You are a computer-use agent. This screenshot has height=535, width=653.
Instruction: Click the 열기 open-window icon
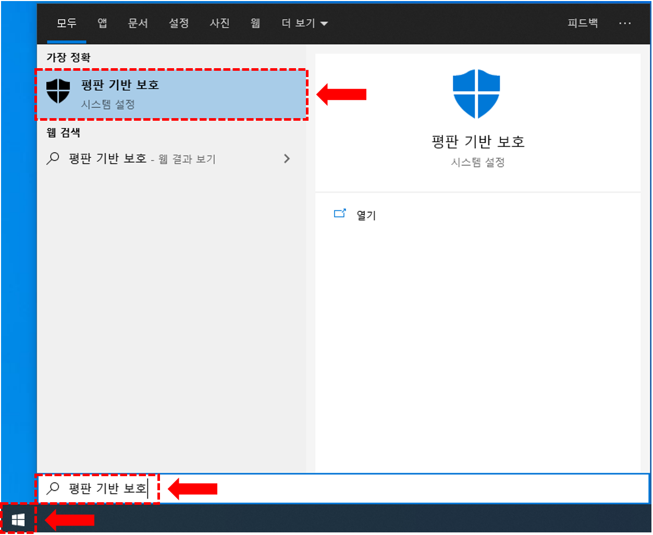pyautogui.click(x=340, y=213)
